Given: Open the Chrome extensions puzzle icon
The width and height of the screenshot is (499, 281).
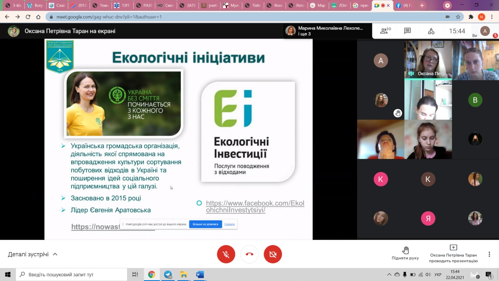Looking at the screenshot, I should pos(471,17).
